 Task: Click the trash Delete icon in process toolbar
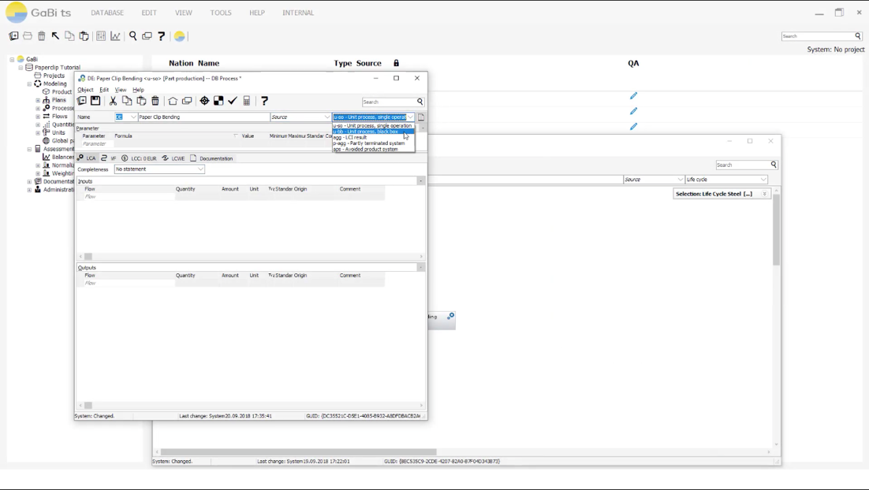155,101
